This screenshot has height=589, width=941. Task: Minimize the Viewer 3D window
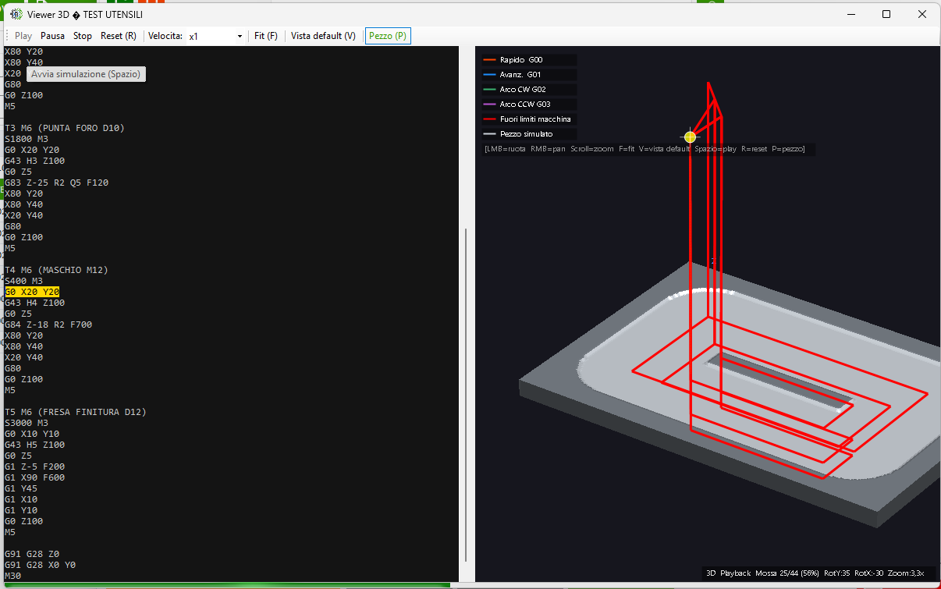tap(850, 14)
